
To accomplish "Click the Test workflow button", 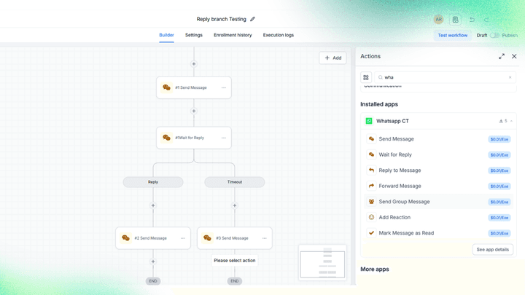I will (x=453, y=35).
